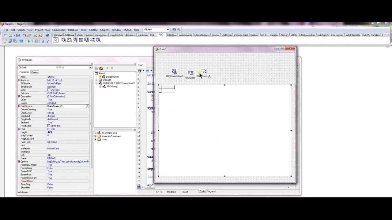Click the New items toolbar icon
392x220 pixels.
[6, 35]
